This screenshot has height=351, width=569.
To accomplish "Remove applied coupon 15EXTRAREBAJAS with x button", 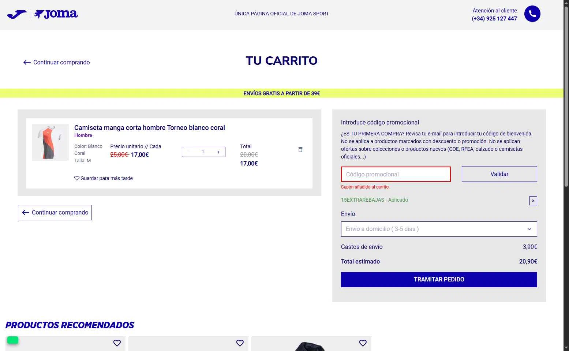I will click(x=533, y=201).
